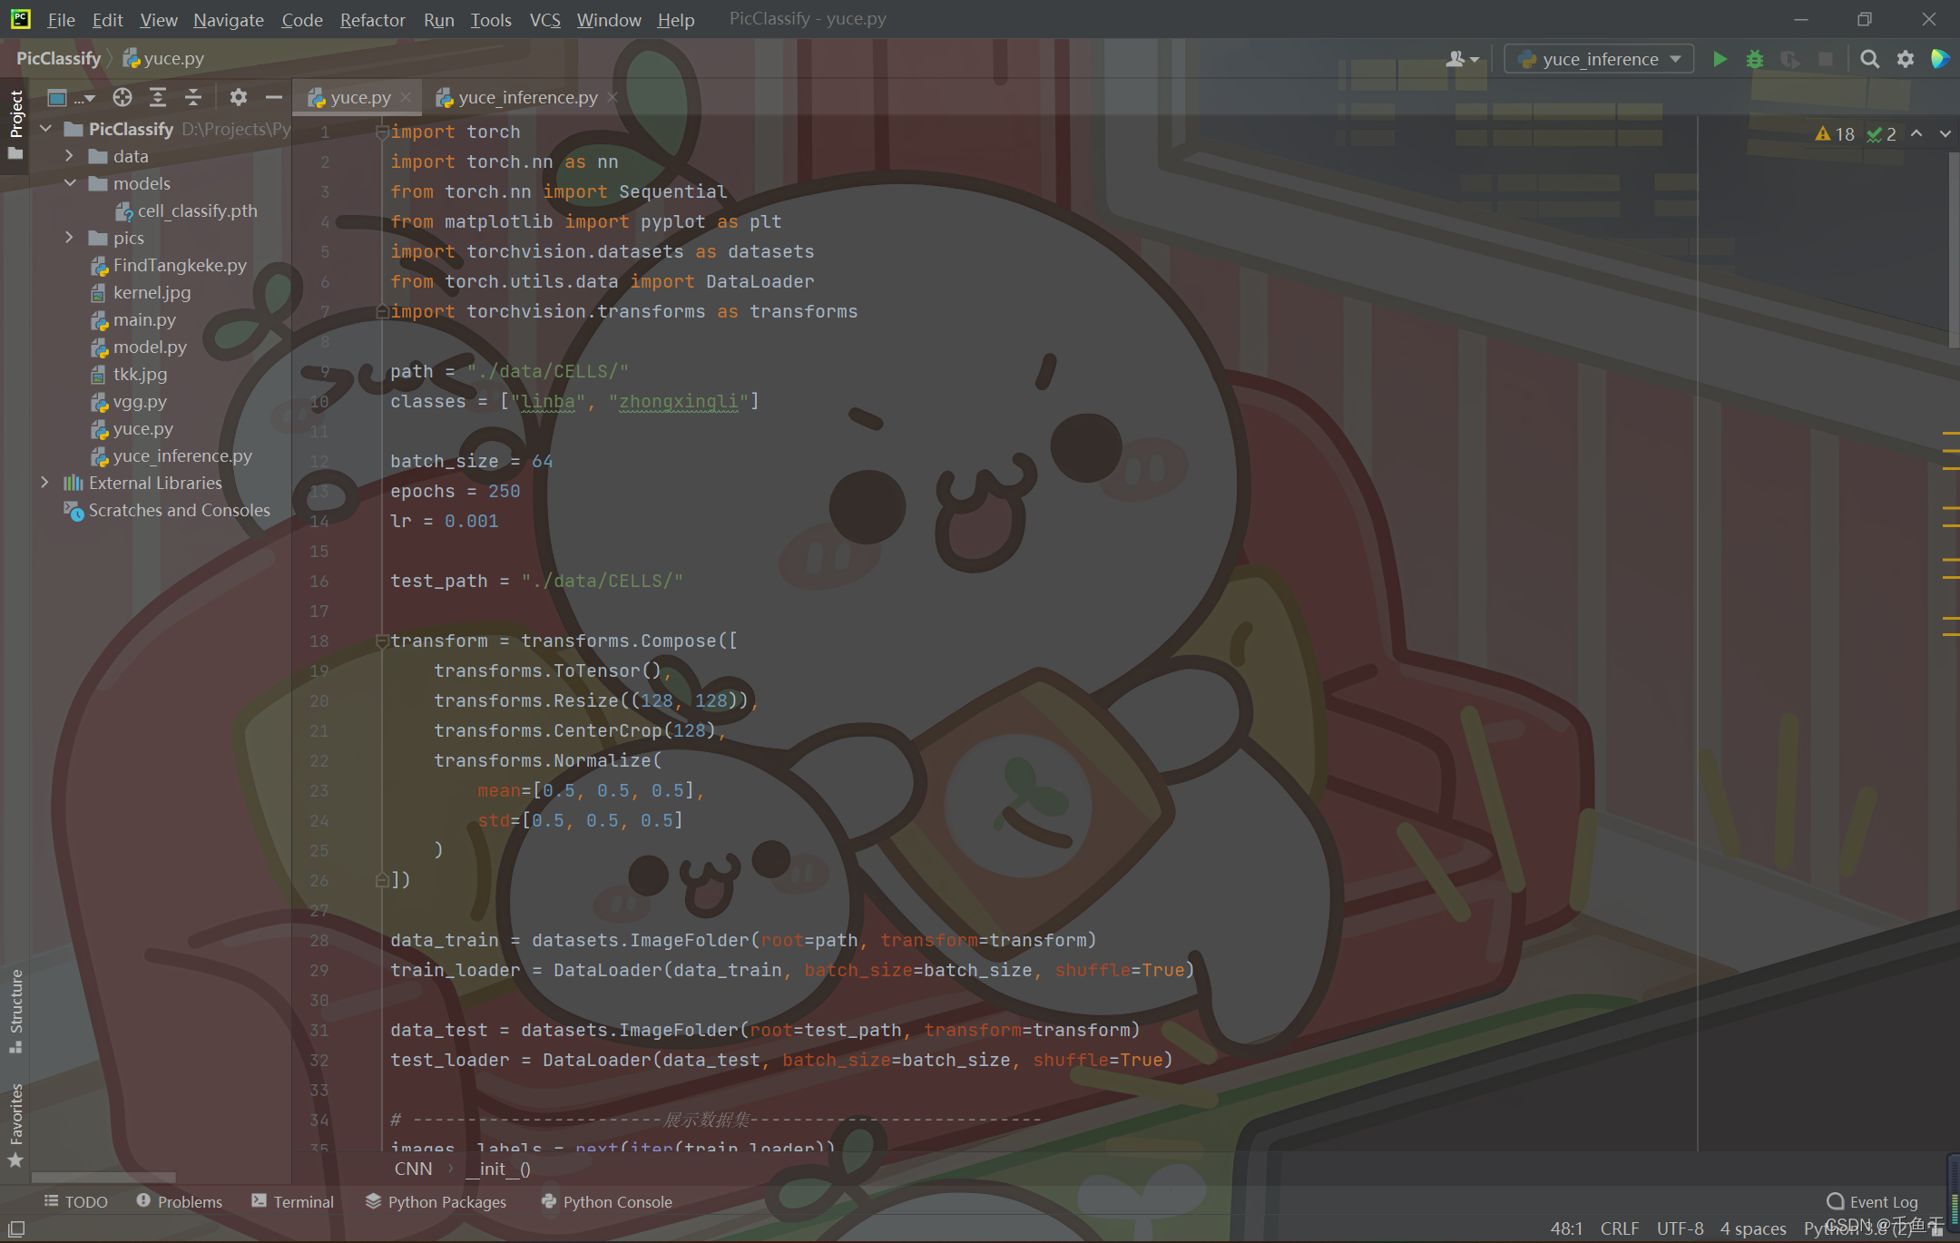This screenshot has width=1960, height=1243.
Task: Open the Navigate menu
Action: (x=228, y=19)
